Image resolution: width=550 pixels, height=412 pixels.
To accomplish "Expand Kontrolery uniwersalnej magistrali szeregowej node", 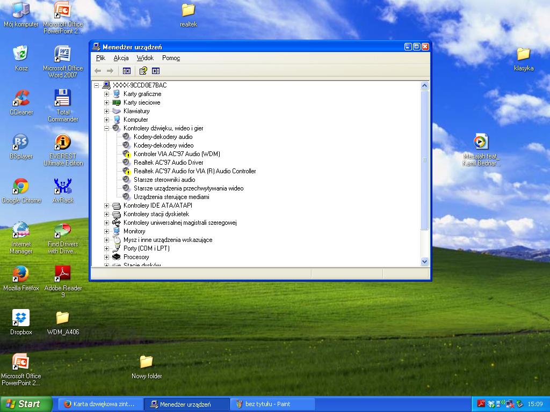I will (x=107, y=223).
